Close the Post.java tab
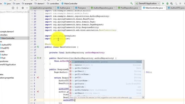This screenshot has width=185, height=104. [x=87, y=8]
